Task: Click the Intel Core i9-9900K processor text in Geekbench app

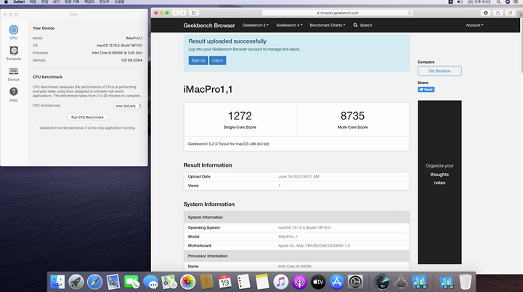Action: 117,53
